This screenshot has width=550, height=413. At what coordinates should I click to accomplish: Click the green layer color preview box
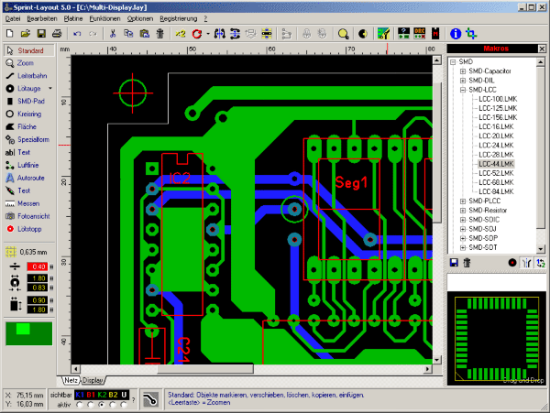[x=27, y=332]
